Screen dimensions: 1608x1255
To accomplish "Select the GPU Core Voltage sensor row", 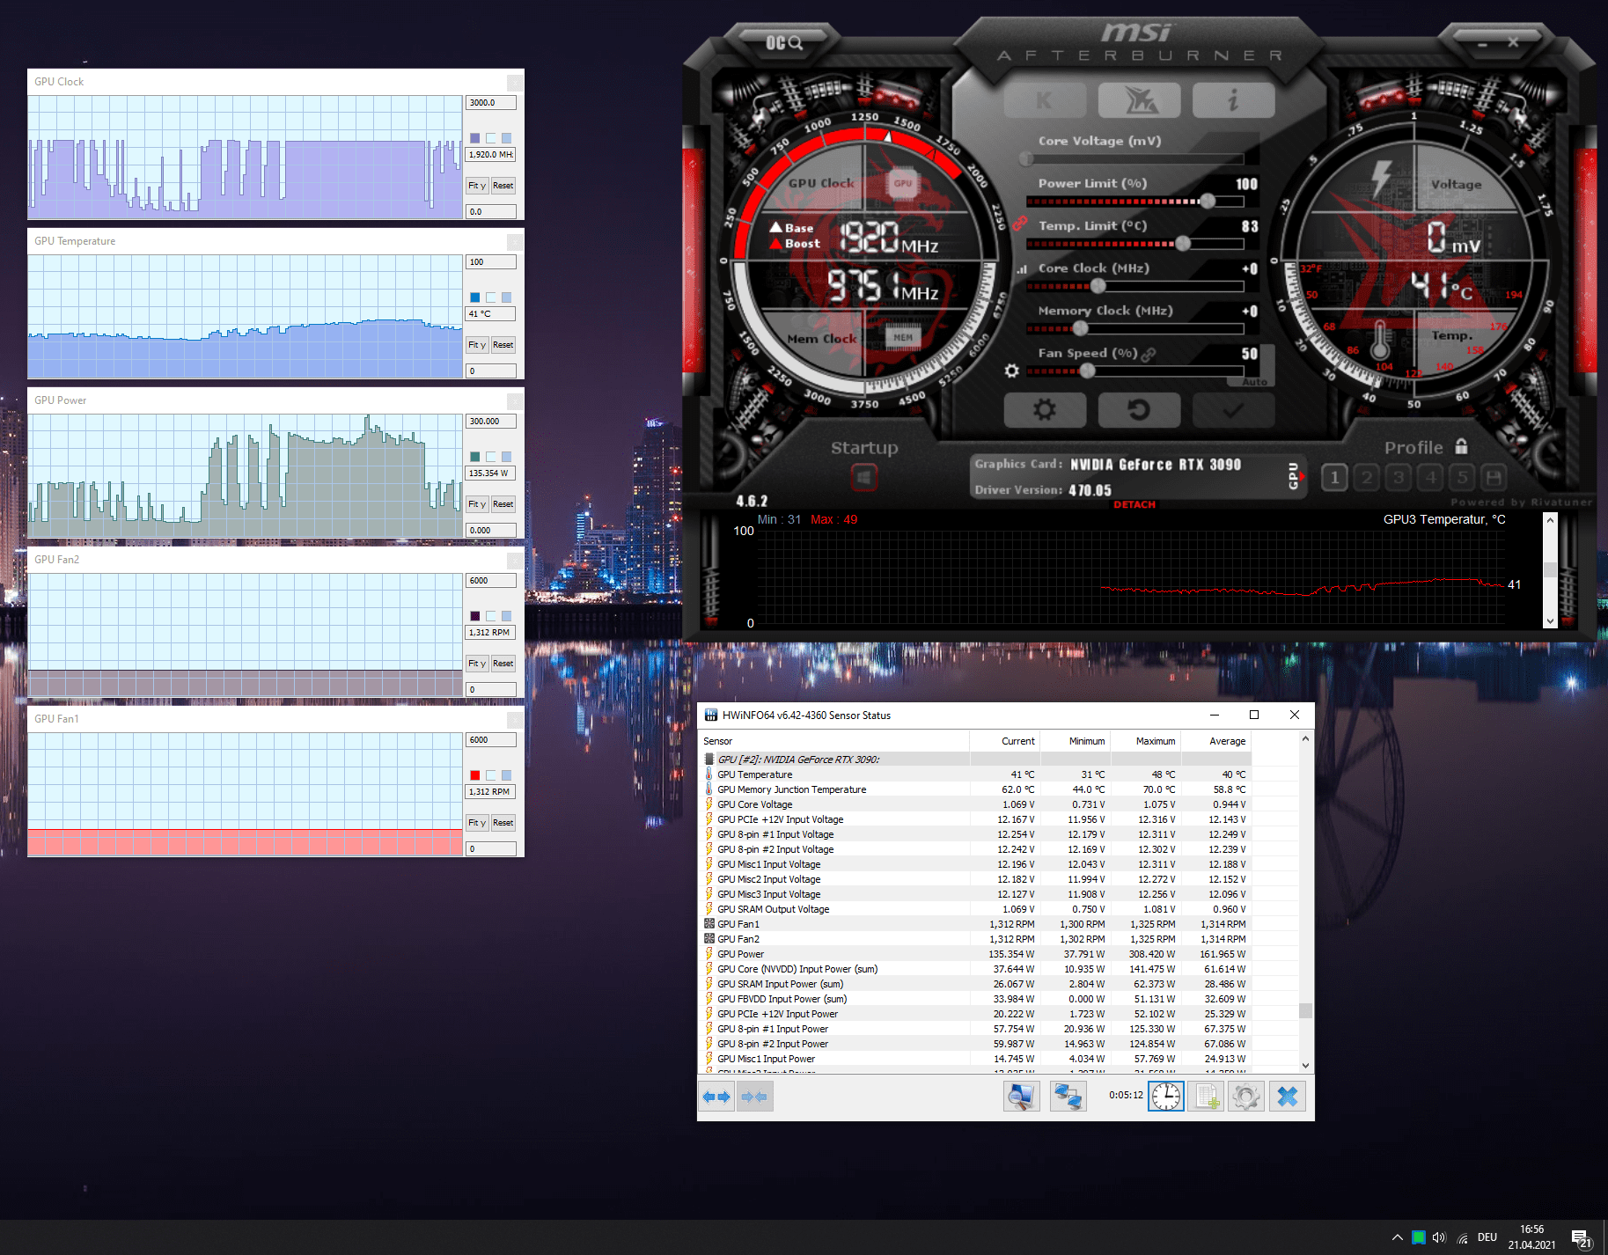I will pos(977,804).
